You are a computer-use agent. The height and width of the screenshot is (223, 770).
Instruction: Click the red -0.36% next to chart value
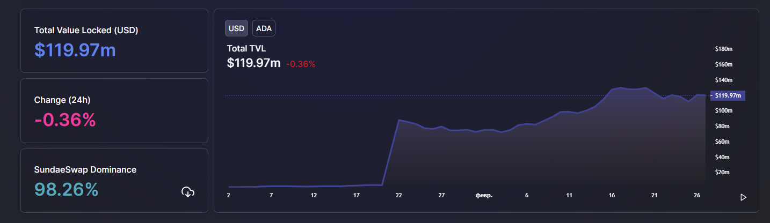301,64
